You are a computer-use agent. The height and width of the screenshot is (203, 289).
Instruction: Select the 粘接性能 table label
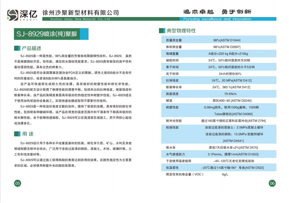pos(172,127)
